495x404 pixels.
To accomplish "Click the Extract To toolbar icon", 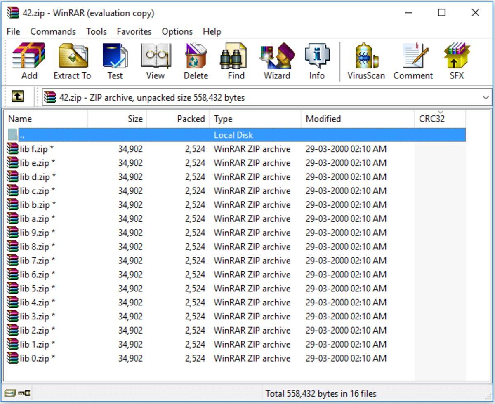I will [72, 61].
